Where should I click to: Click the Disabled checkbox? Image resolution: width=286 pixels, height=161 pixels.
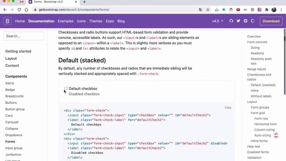[66, 94]
